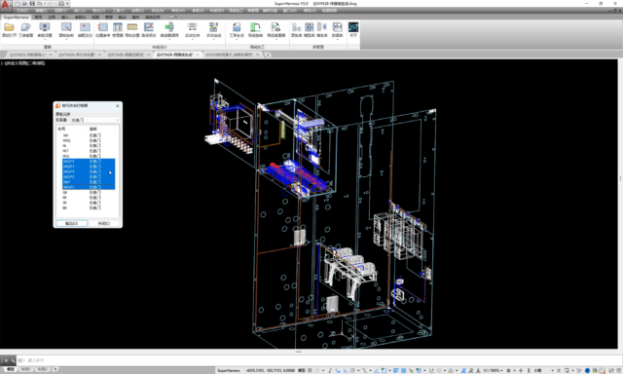
Task: Launch the 3D view (三维查看) ribbon tool
Action: (x=26, y=27)
